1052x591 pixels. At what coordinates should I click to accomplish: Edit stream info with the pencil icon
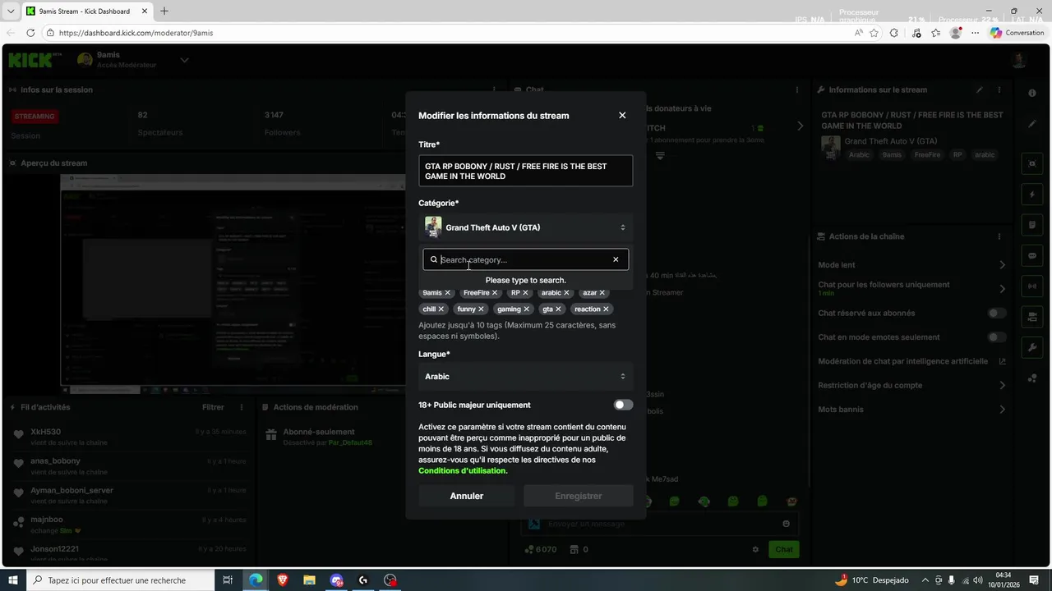pyautogui.click(x=979, y=89)
